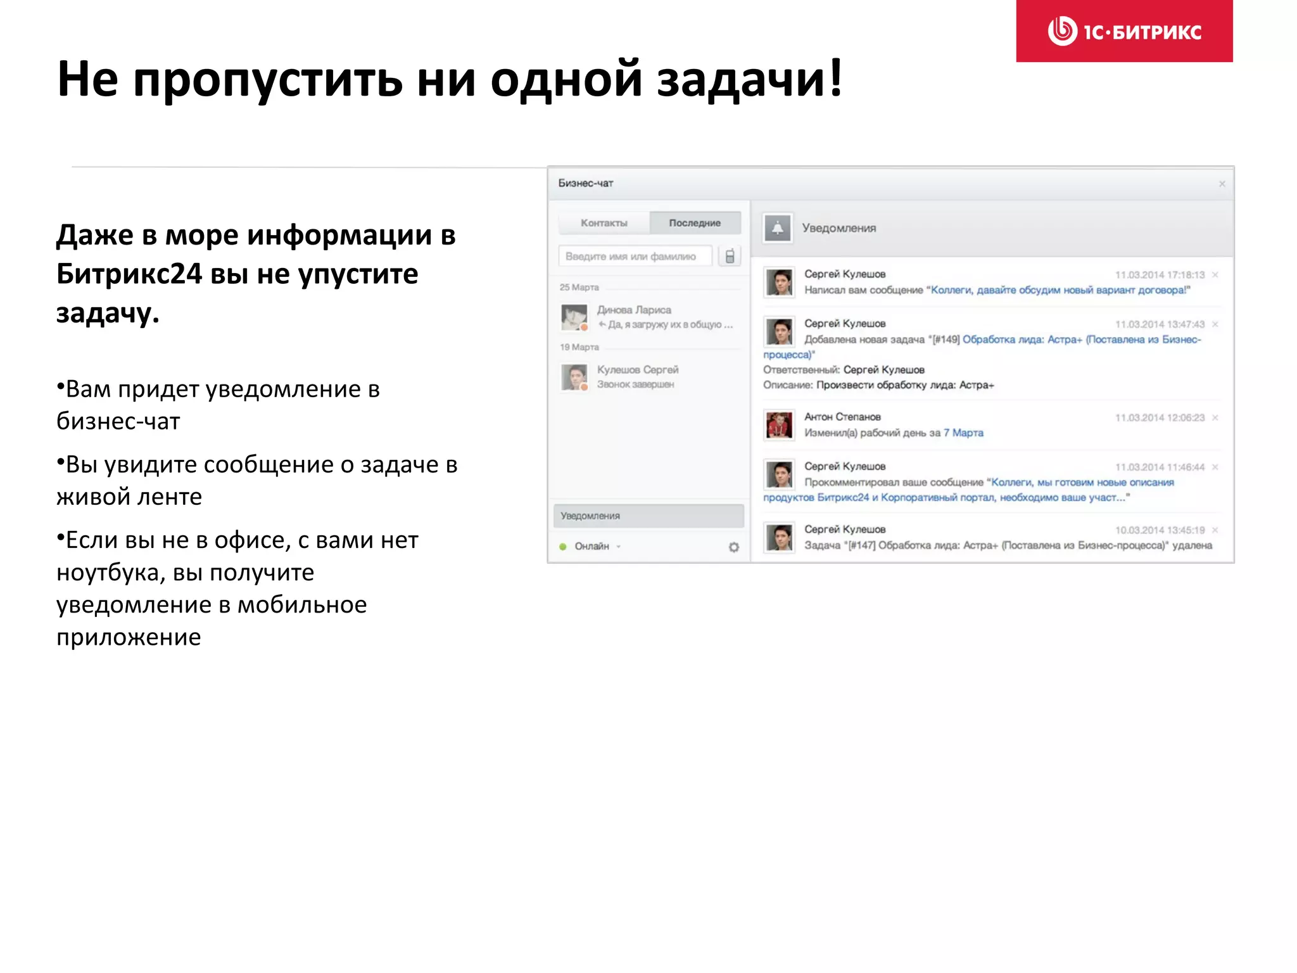Click the 25 Марта date header
The height and width of the screenshot is (973, 1297).
point(579,287)
